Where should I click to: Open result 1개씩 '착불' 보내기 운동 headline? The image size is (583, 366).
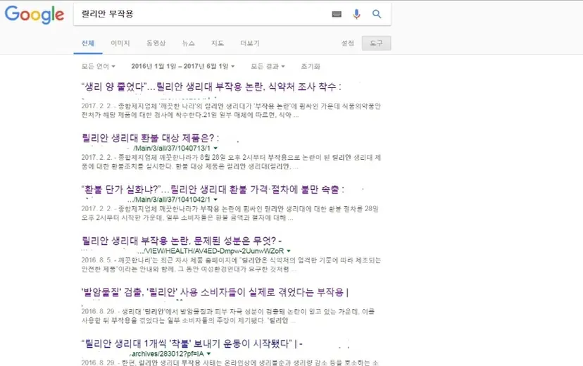pos(192,343)
